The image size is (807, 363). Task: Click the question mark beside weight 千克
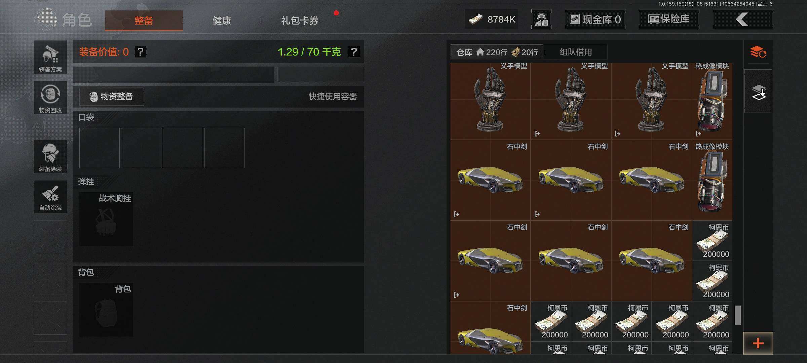point(354,52)
